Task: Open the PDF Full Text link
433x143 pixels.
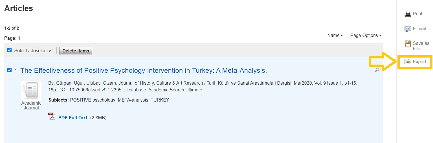Action: pyautogui.click(x=73, y=118)
